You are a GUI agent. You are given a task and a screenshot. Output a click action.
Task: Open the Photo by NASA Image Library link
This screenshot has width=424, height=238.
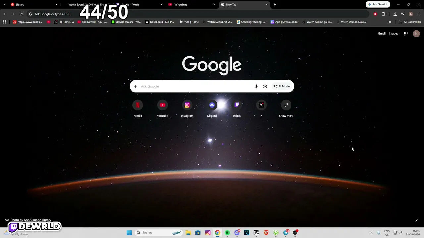31,220
